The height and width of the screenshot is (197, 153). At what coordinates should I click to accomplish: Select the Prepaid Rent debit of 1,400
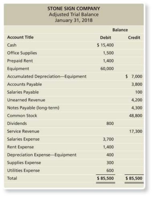(108, 61)
